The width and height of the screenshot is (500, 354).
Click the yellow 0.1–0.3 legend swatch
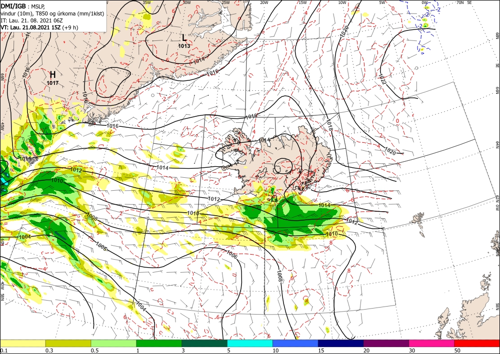(x=22, y=343)
